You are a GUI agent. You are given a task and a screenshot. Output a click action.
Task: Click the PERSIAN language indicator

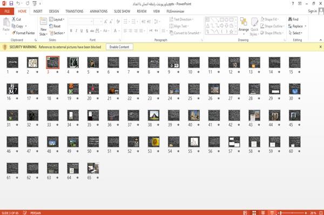click(x=36, y=213)
